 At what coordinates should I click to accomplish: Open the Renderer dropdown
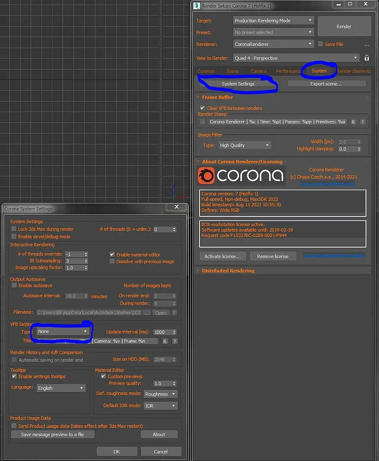coord(274,44)
